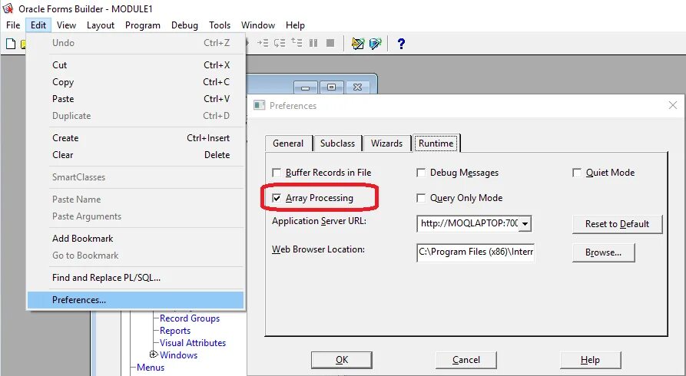Choose Cut from the Edit menu
Image resolution: width=686 pixels, height=376 pixels.
(136, 65)
